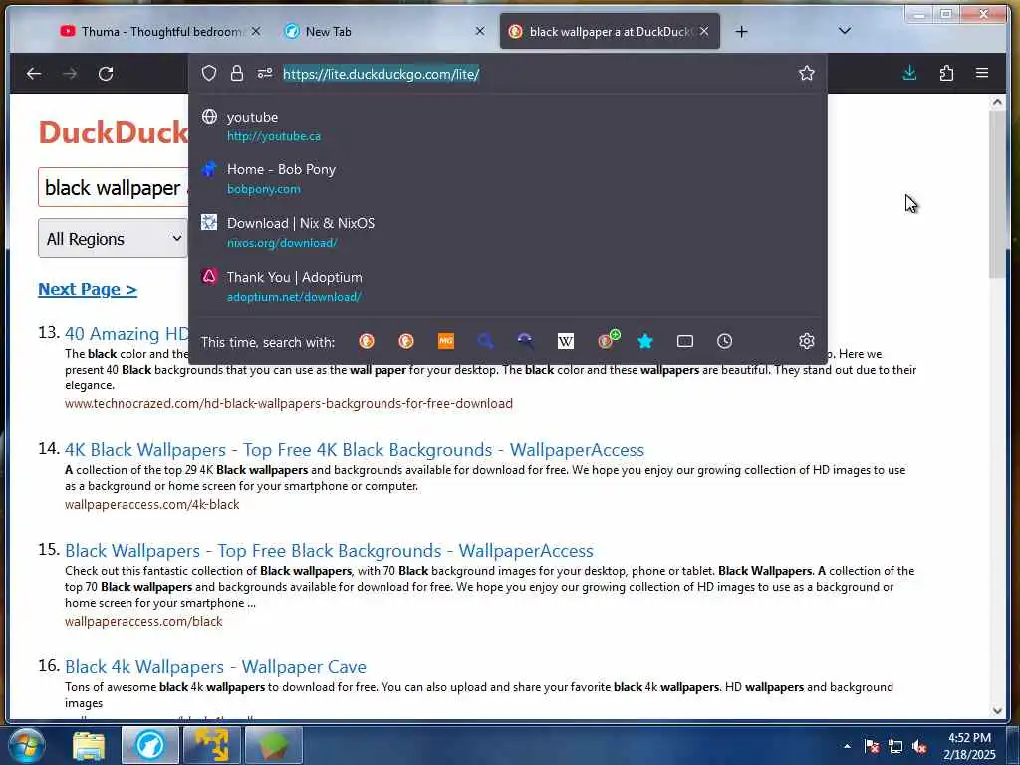Open Black Wallpapers Top Free result
The width and height of the screenshot is (1020, 765).
pos(329,550)
